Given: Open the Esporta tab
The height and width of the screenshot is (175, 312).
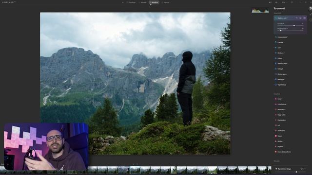Looking at the screenshot, I should tap(166, 2).
